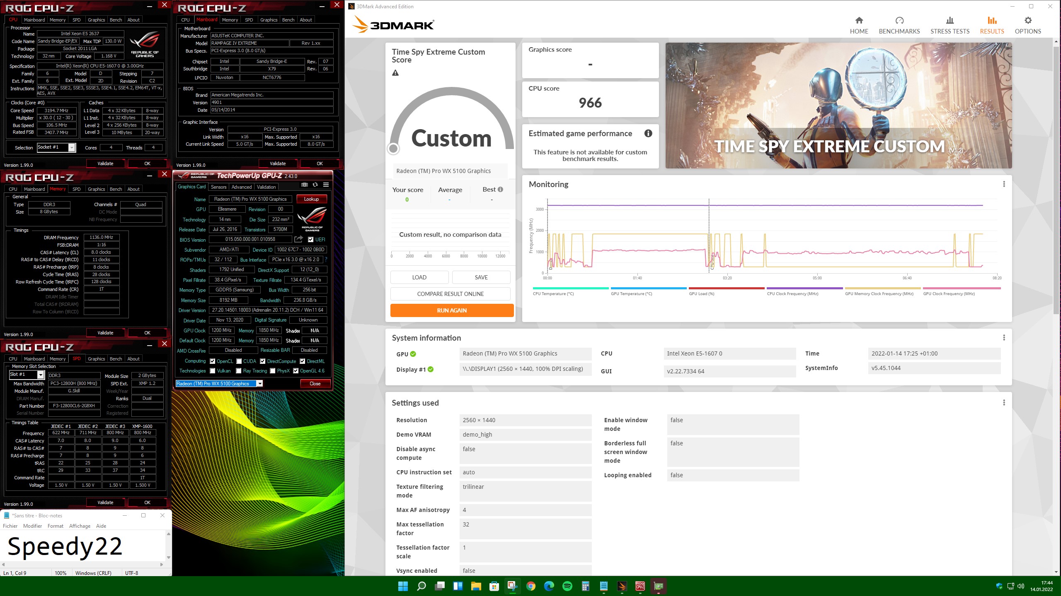Switch to Validation tab in GPU-Z
1061x596 pixels.
[266, 187]
